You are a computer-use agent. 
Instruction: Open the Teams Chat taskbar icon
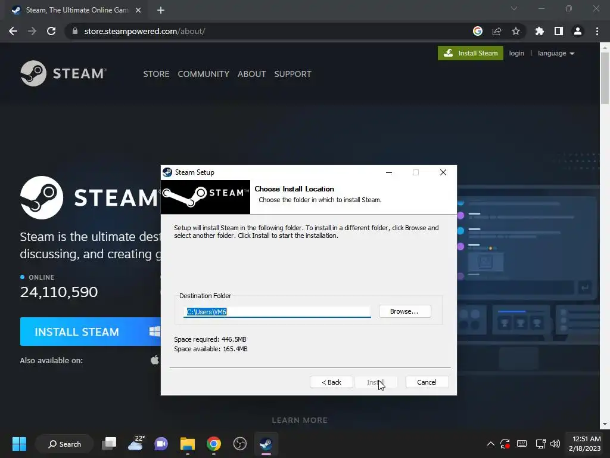[161, 444]
